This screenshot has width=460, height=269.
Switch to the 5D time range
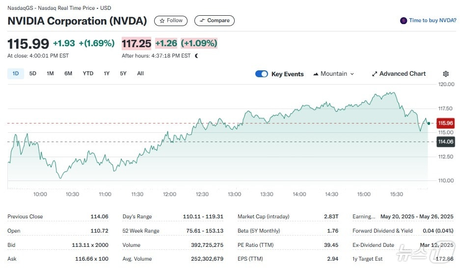click(x=33, y=74)
